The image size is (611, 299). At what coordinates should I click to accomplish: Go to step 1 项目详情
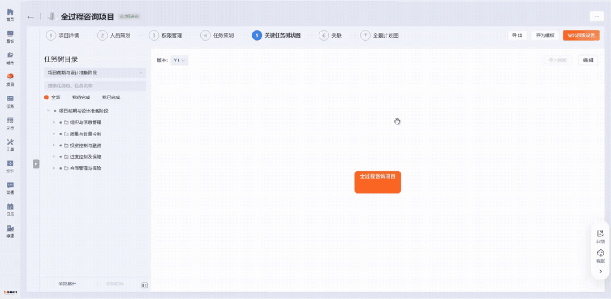(x=62, y=36)
